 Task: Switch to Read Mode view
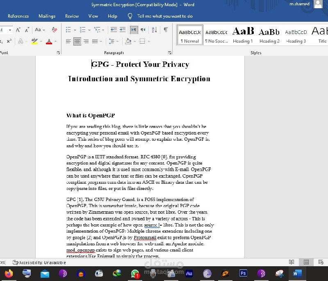coord(292,262)
